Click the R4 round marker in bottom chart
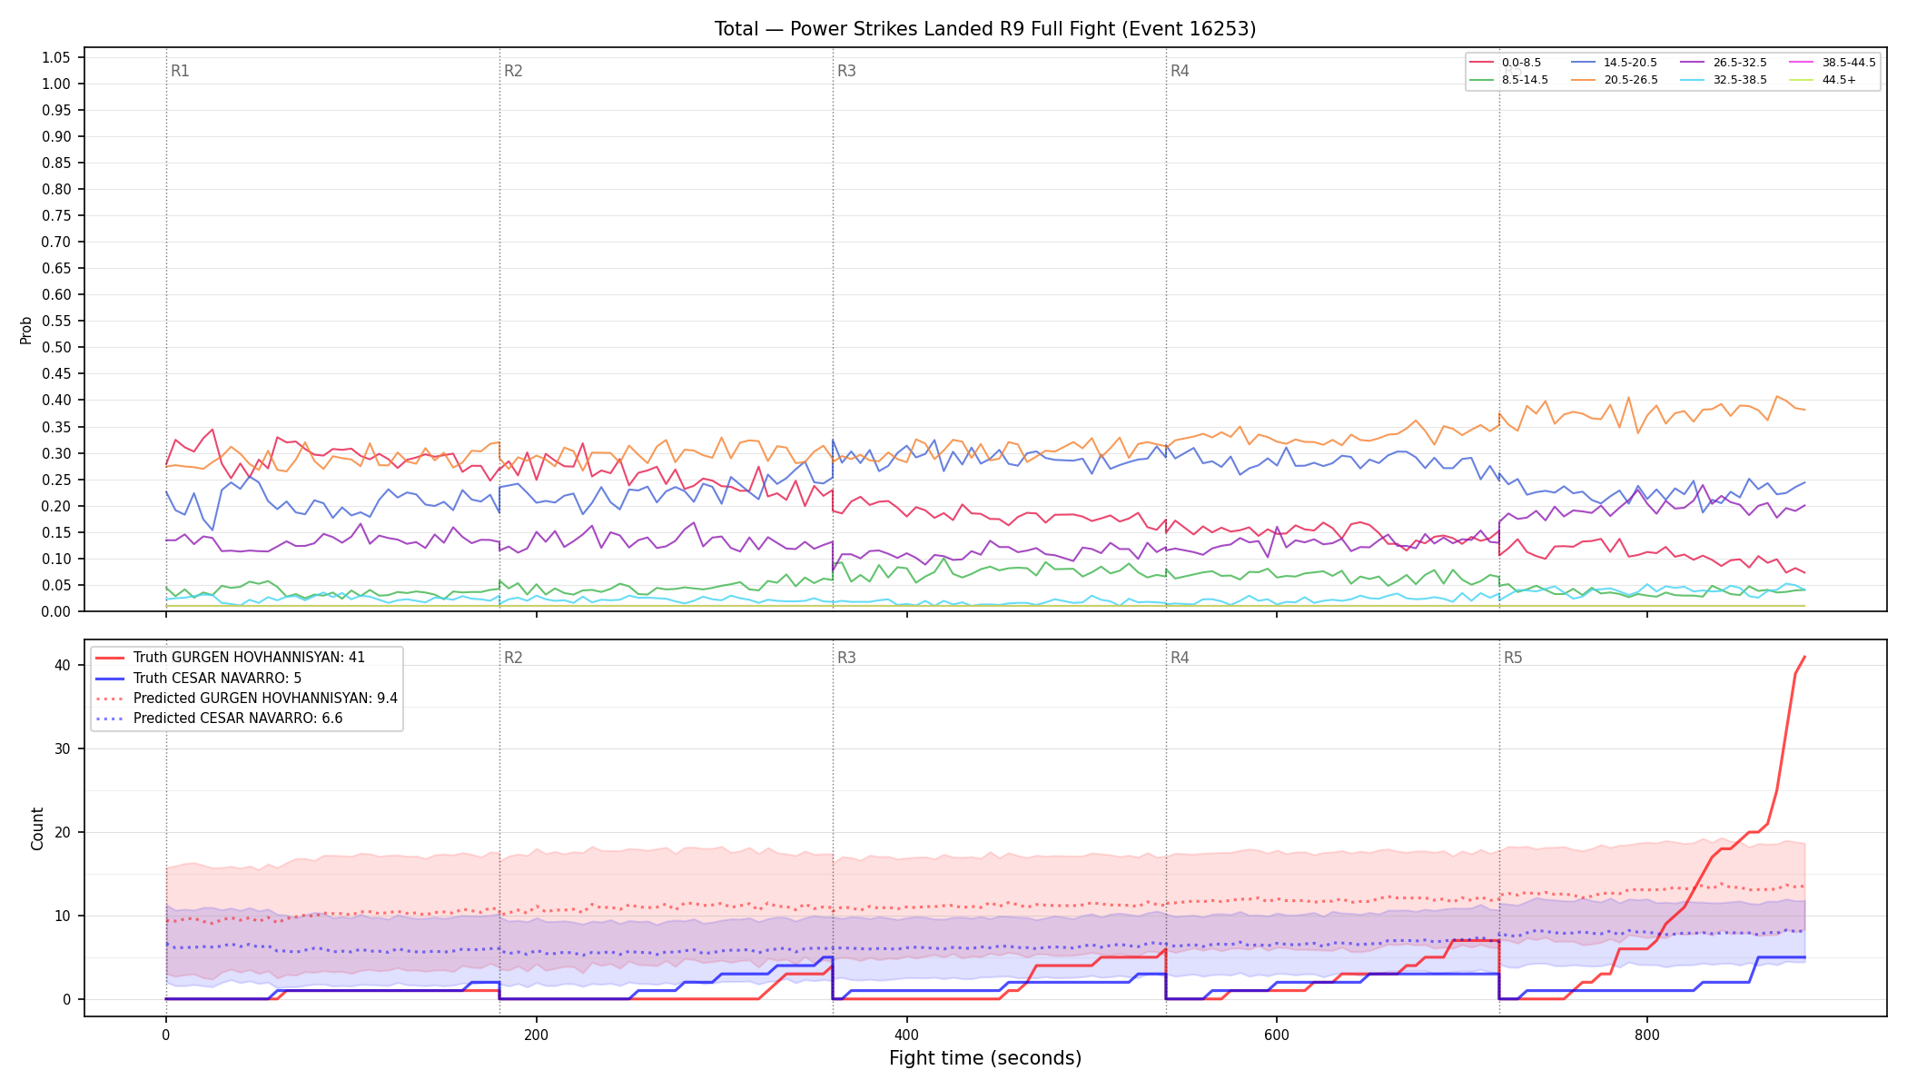 [x=1180, y=658]
